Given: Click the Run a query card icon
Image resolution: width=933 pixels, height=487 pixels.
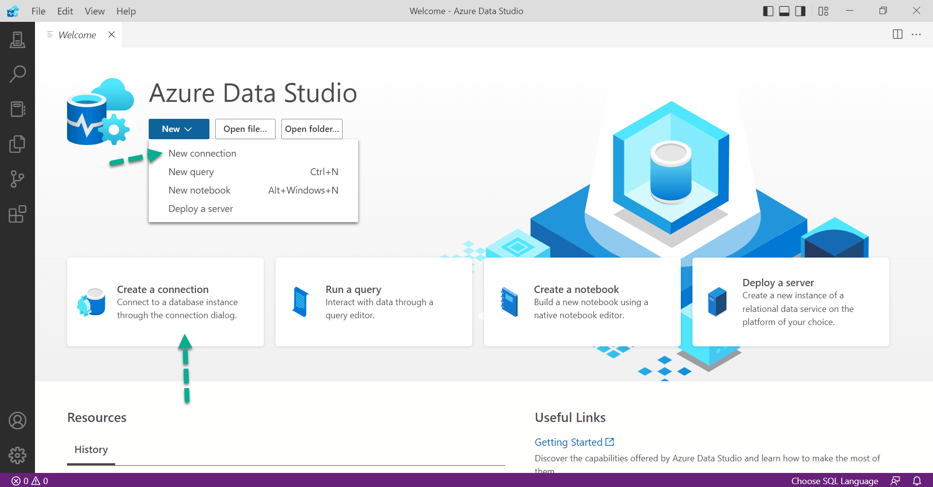Looking at the screenshot, I should point(301,302).
